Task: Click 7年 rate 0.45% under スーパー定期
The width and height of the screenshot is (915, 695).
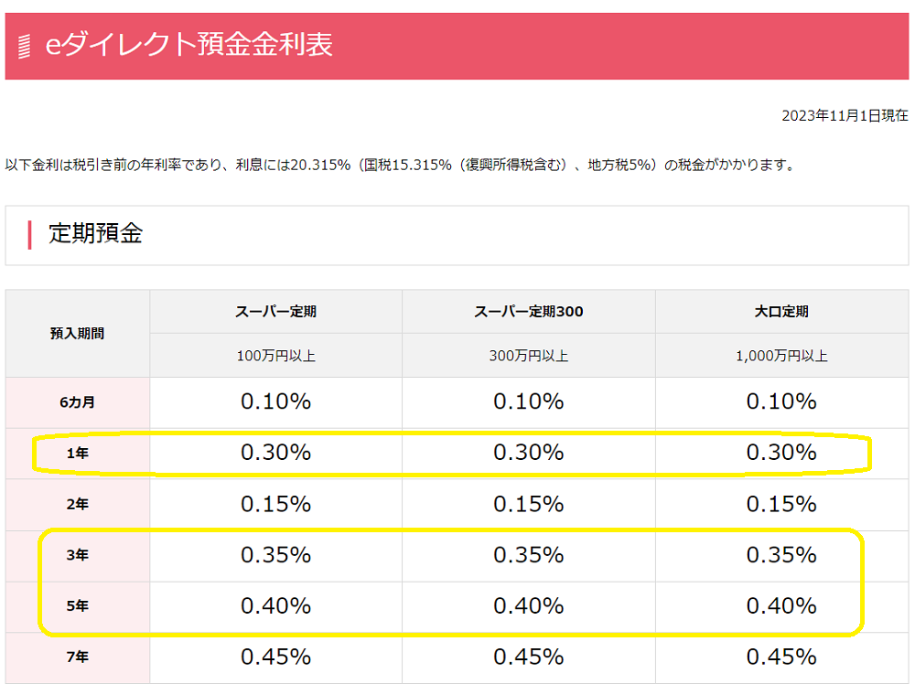Action: 275,657
